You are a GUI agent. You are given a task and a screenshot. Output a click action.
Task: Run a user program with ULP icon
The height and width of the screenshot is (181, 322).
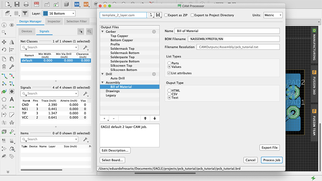coord(86,4)
